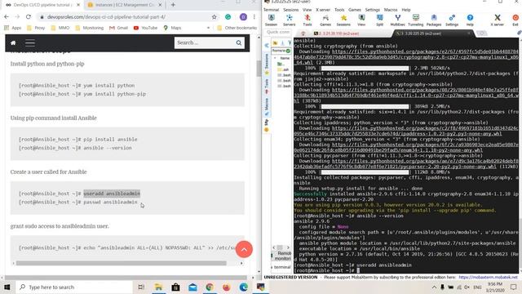Select the .ssh folder in file browser
Image resolution: width=522 pixels, height=294 pixels.
[283, 69]
